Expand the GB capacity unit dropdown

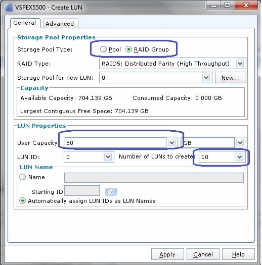click(240, 143)
